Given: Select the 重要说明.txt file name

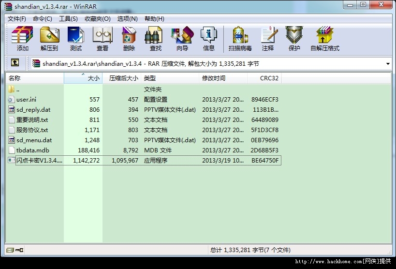Looking at the screenshot, I should pyautogui.click(x=32, y=120).
